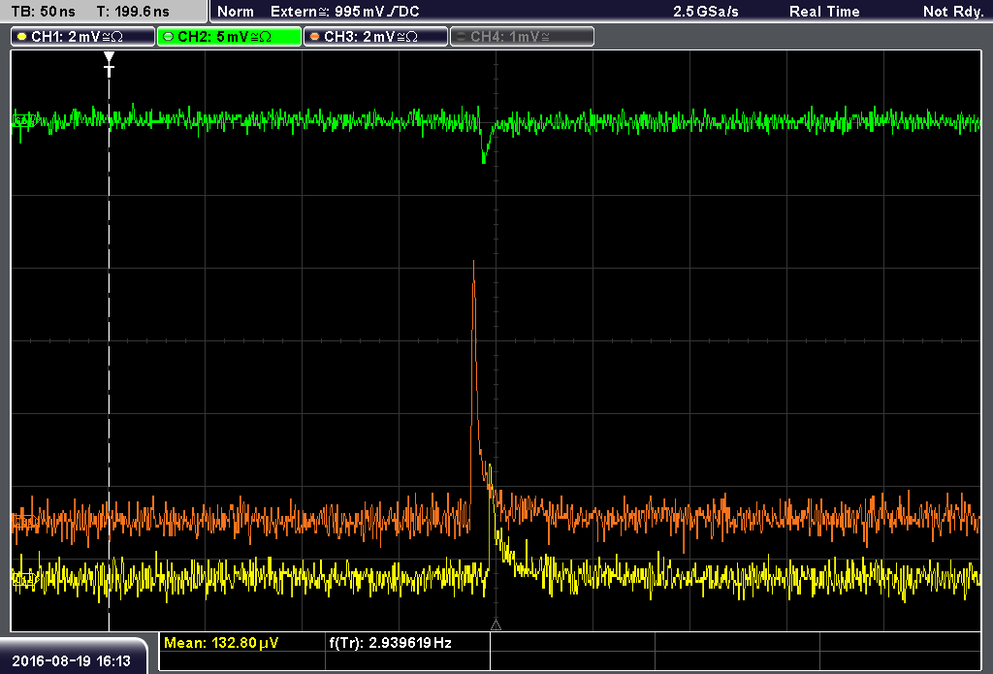Viewport: 993px width, 674px height.
Task: Click the 2.5 GSa/s sample rate readout
Action: click(706, 12)
